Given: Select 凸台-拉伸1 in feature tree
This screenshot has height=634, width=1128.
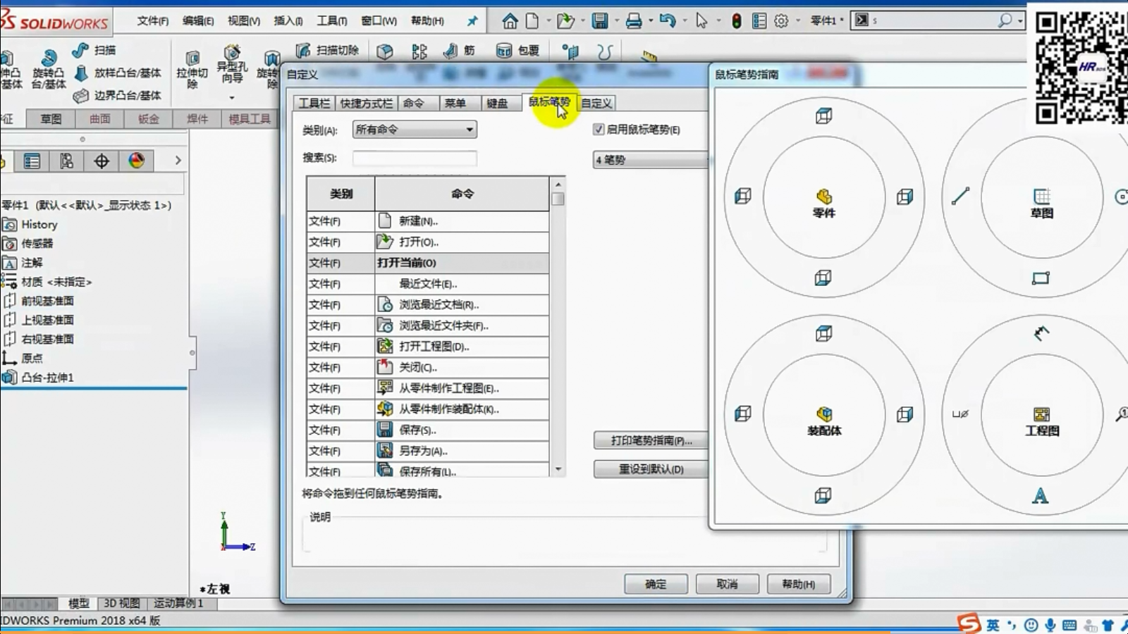Looking at the screenshot, I should point(47,378).
